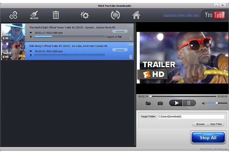This screenshot has width=229, height=154.
Task: Click download arrow icon in Ride Along 2 row
Action: click(x=31, y=55)
